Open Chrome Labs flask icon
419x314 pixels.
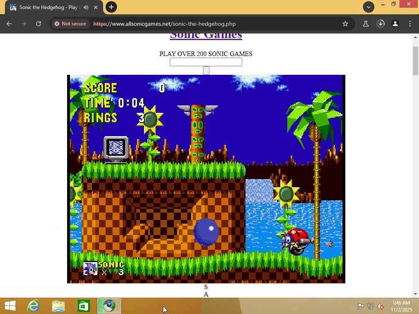click(x=365, y=24)
